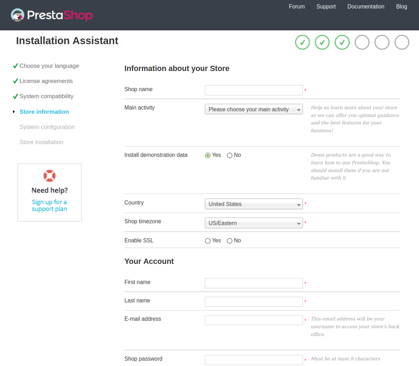Open the Shop timezone dropdown
Screen dimensions: 419x366
pos(254,223)
